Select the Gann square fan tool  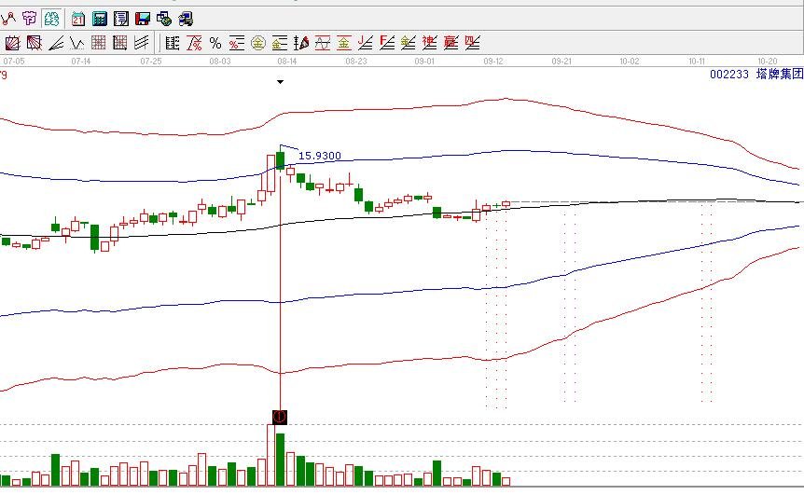(x=12, y=43)
